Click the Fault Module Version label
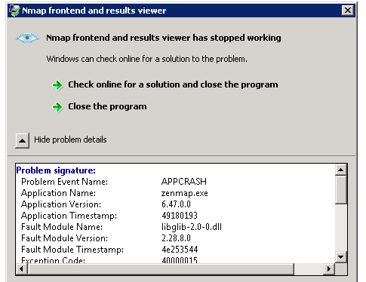Screen dimensions: 366x282 64,238
